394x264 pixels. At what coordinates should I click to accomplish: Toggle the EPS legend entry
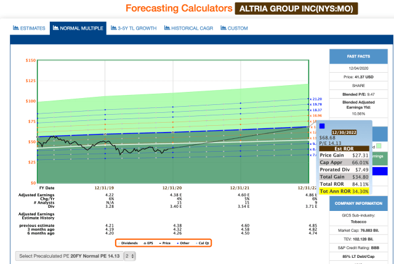(x=148, y=243)
